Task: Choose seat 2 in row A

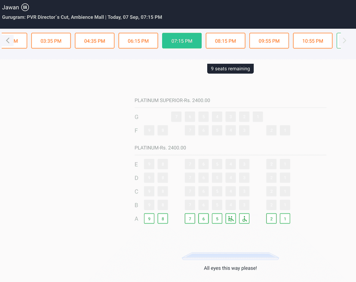Action: [271, 219]
